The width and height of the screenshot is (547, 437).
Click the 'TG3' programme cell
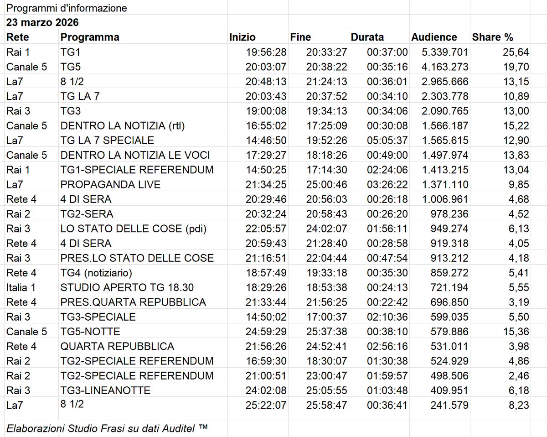tap(71, 111)
